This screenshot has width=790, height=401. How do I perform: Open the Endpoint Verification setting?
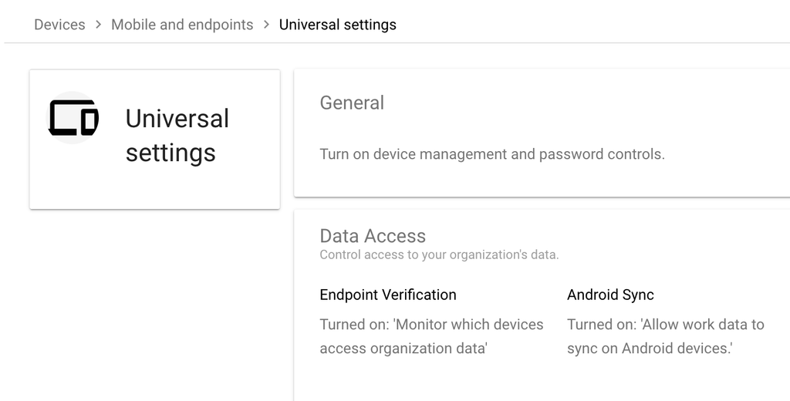click(388, 295)
